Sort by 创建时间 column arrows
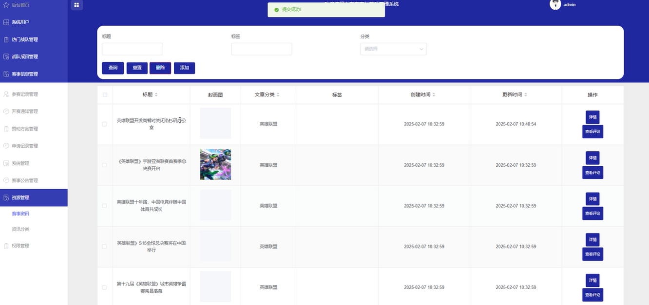The image size is (649, 305). [x=434, y=95]
